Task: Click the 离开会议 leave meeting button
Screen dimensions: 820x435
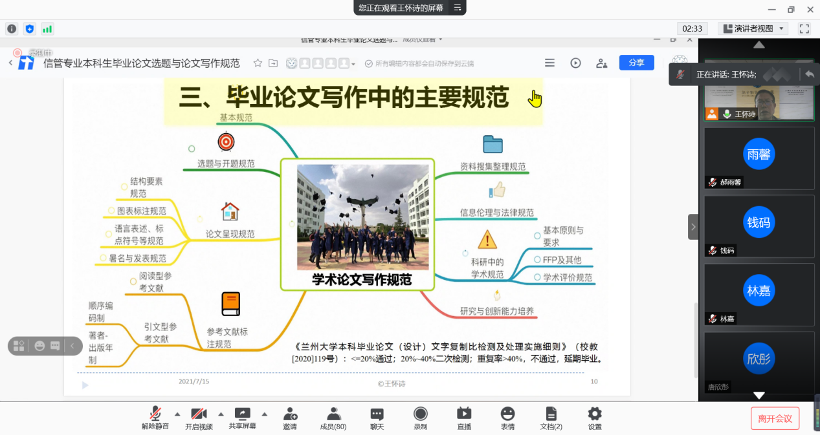Action: click(x=775, y=418)
